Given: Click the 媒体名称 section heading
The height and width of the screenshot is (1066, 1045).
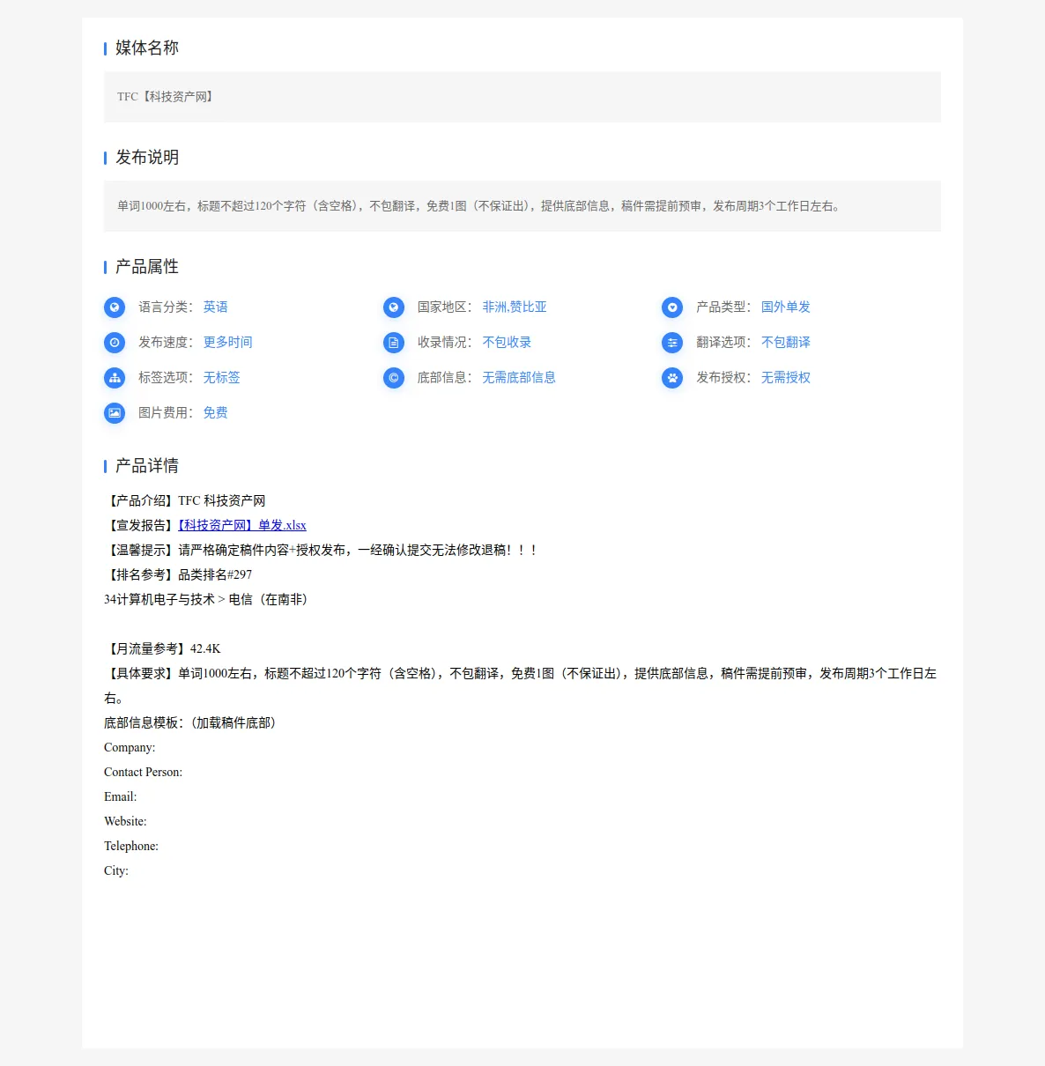Looking at the screenshot, I should (x=147, y=48).
